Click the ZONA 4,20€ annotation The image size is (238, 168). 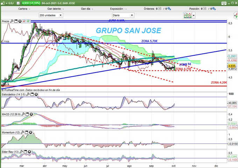coord(219,82)
